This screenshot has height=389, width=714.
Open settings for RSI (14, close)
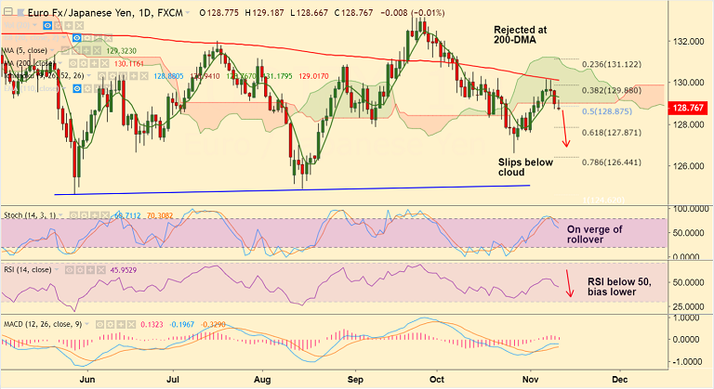point(80,270)
